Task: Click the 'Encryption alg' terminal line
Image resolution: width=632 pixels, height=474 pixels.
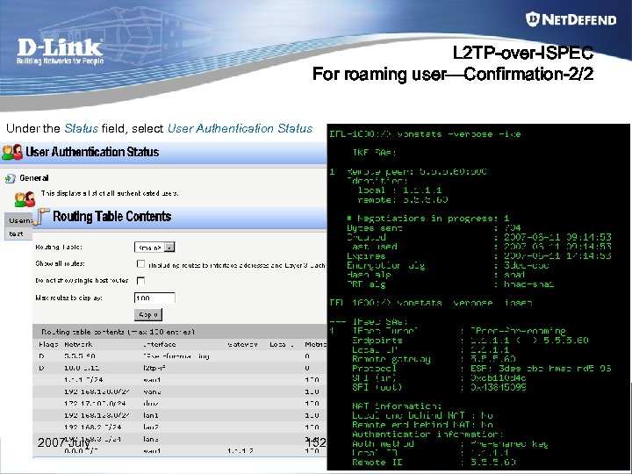Action: tap(448, 266)
